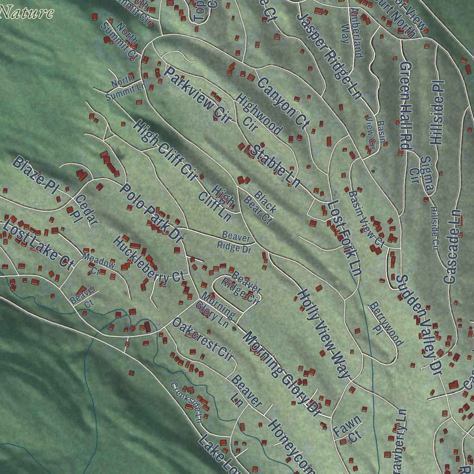Select the Morning Glory Dr label

(x=282, y=374)
